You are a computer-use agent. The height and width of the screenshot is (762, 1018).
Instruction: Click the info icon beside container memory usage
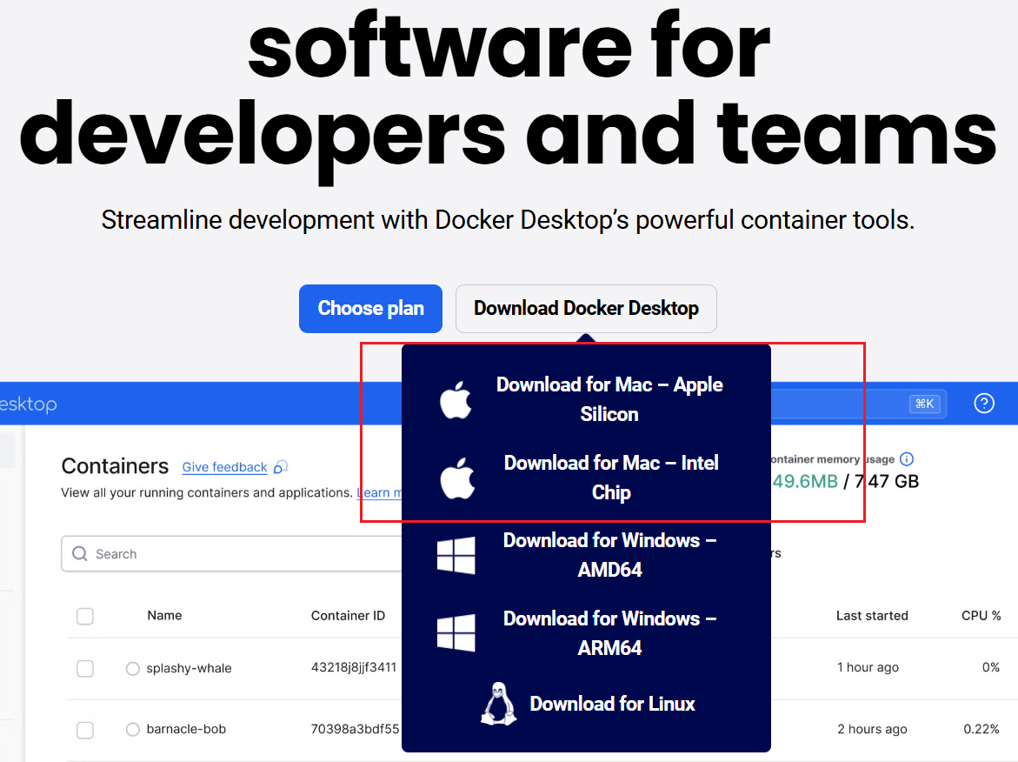tap(907, 459)
